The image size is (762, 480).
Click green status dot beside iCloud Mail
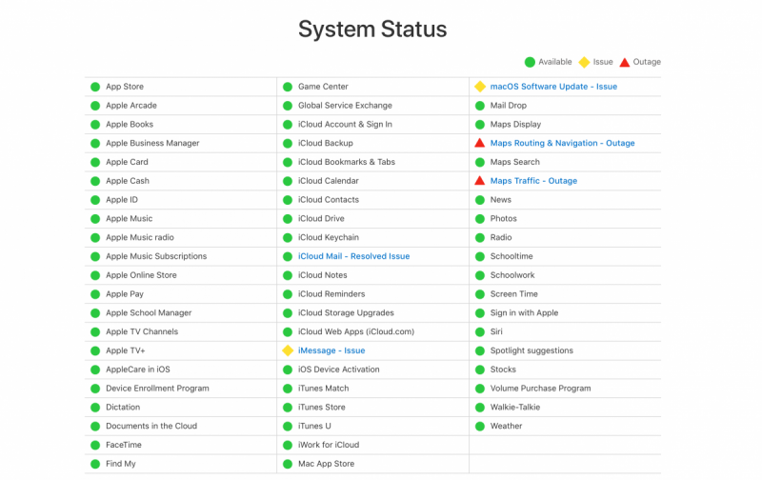coord(288,256)
